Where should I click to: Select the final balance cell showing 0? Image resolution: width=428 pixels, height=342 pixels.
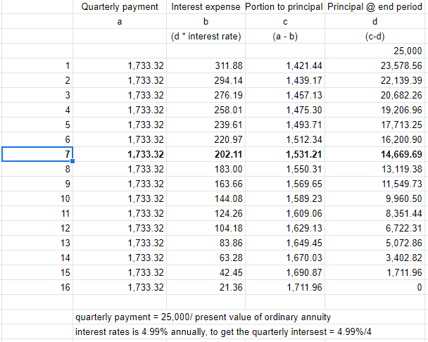tap(374, 287)
